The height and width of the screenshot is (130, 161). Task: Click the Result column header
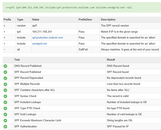point(111,60)
